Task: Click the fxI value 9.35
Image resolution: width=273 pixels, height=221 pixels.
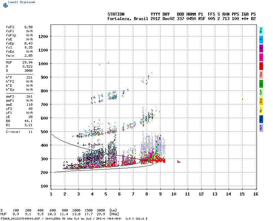Action: 28,47
